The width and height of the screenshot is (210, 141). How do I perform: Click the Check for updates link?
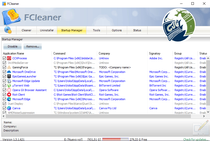pyautogui.click(x=196, y=139)
